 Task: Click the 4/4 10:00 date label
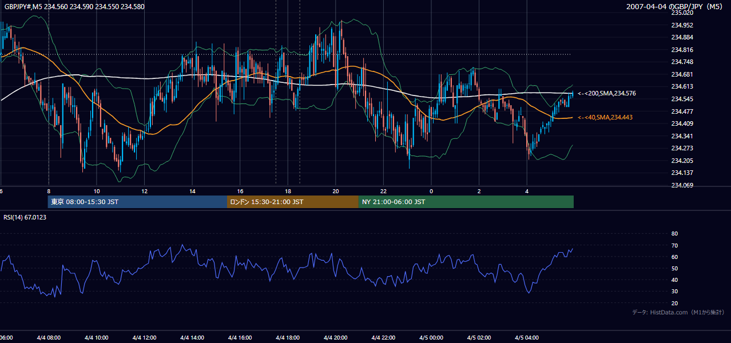(97, 338)
